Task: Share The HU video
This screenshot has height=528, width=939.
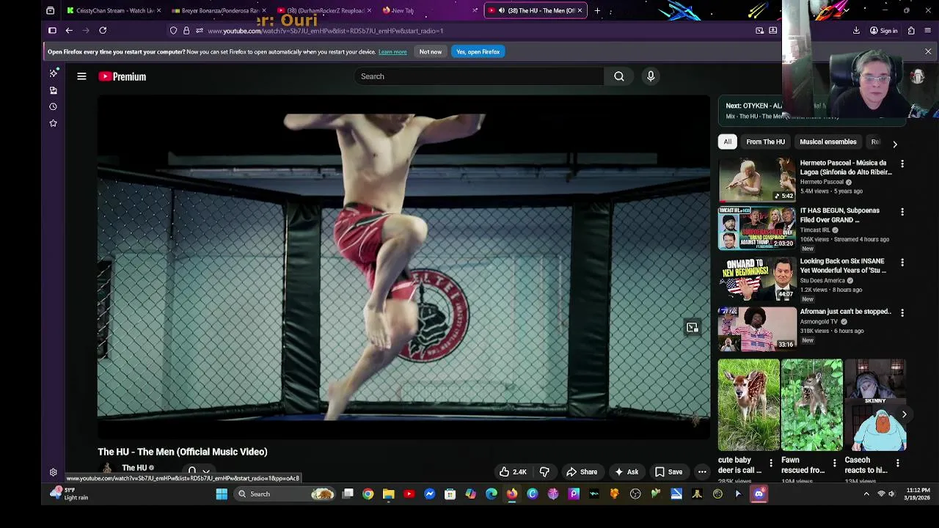Action: click(582, 472)
